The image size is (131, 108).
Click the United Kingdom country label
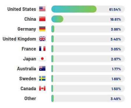[x=19, y=39]
